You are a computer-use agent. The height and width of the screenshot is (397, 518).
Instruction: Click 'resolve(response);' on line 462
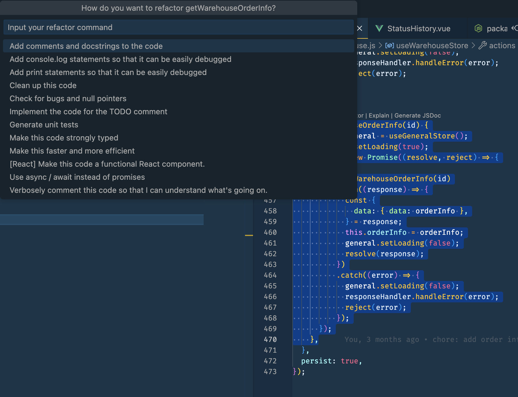click(x=384, y=254)
